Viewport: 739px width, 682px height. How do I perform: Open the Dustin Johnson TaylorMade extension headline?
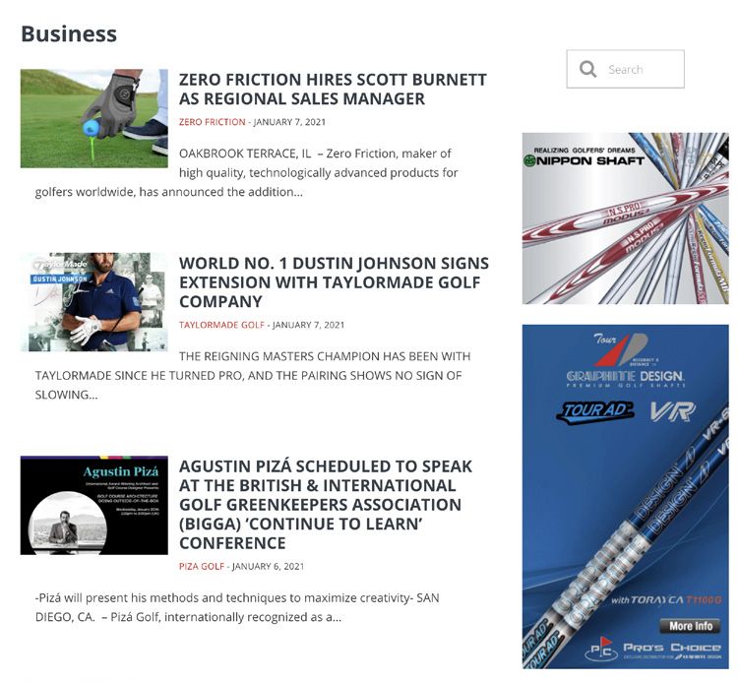click(334, 282)
